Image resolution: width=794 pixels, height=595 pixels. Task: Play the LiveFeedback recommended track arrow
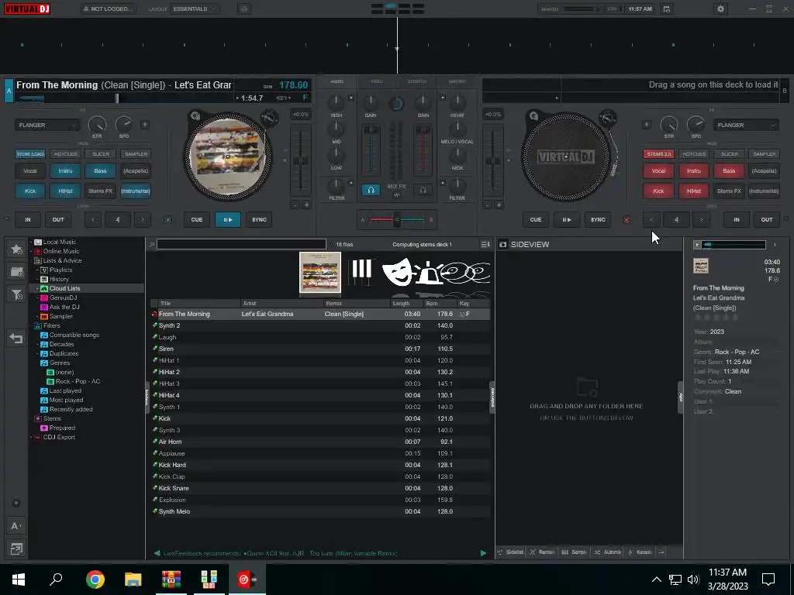pos(483,553)
